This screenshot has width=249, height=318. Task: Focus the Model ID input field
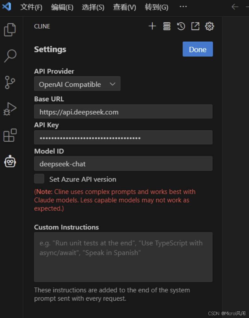pos(123,163)
